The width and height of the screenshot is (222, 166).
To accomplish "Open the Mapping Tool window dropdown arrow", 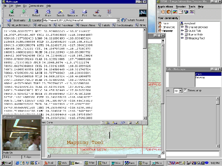I will tap(163, 41).
